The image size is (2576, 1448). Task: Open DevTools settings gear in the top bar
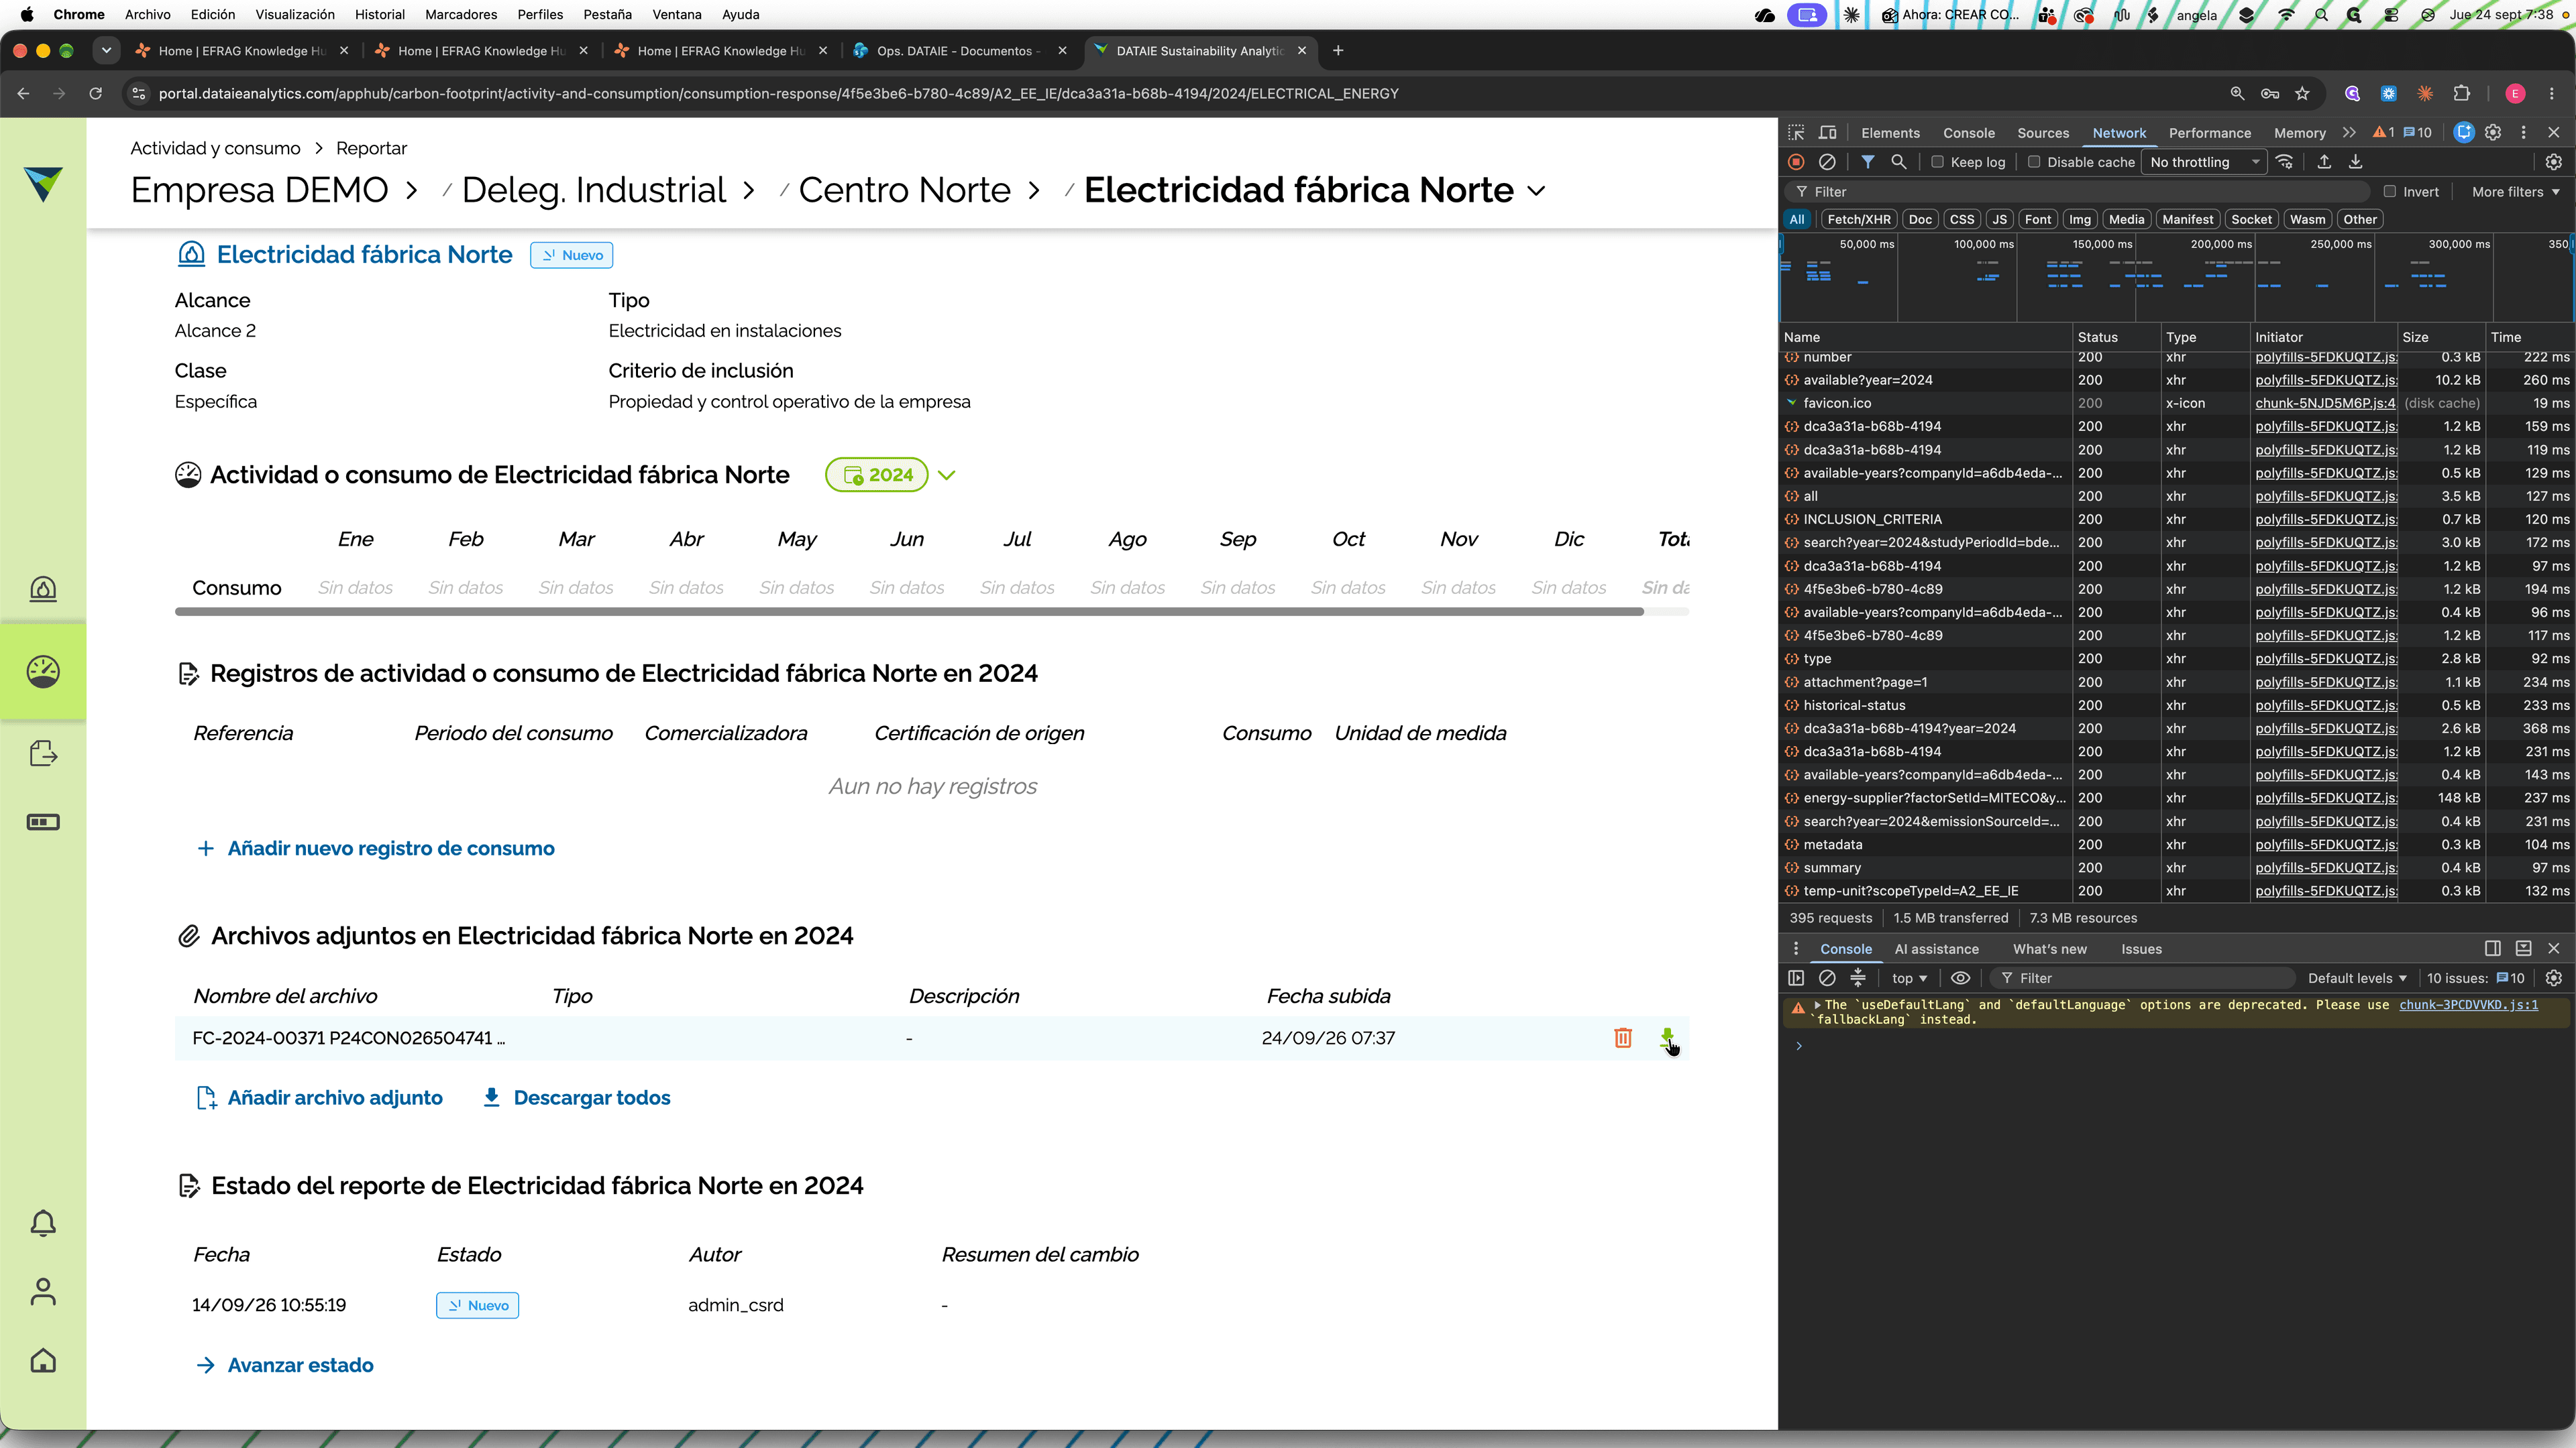click(x=2493, y=133)
